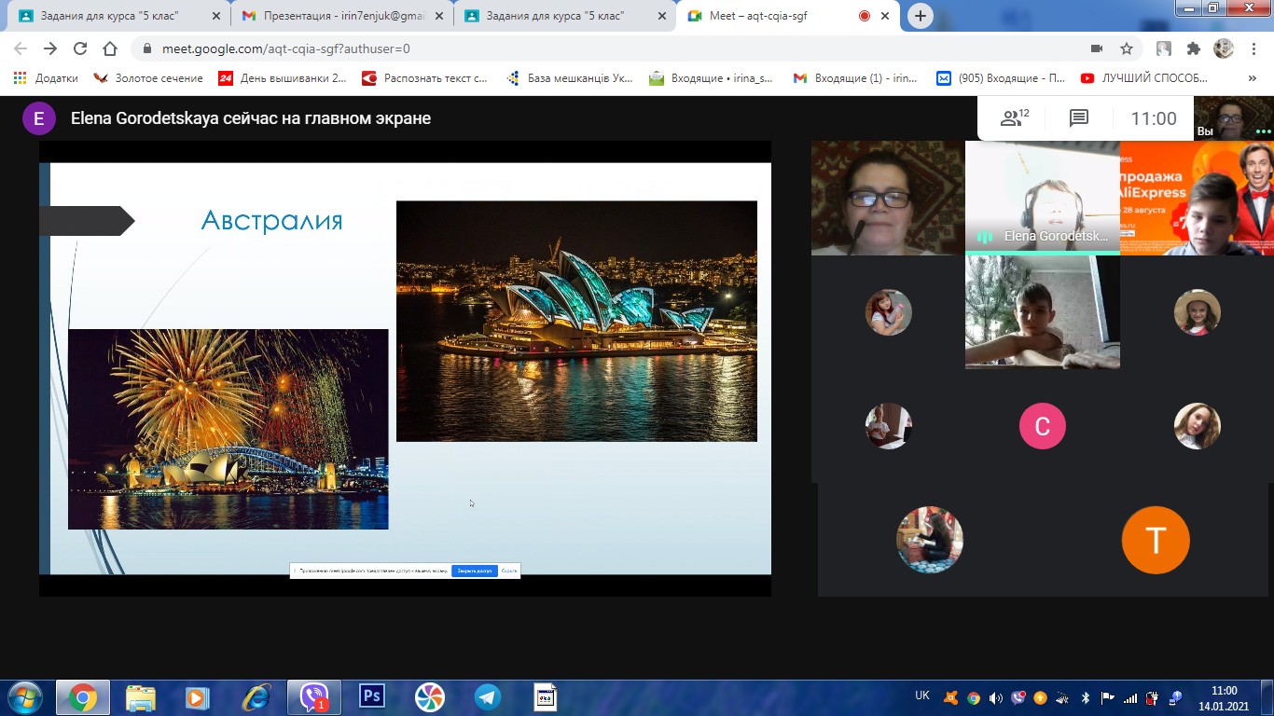Expand the hidden bookmarks overflow chevron
Screen dimensions: 1274x716
(1252, 78)
